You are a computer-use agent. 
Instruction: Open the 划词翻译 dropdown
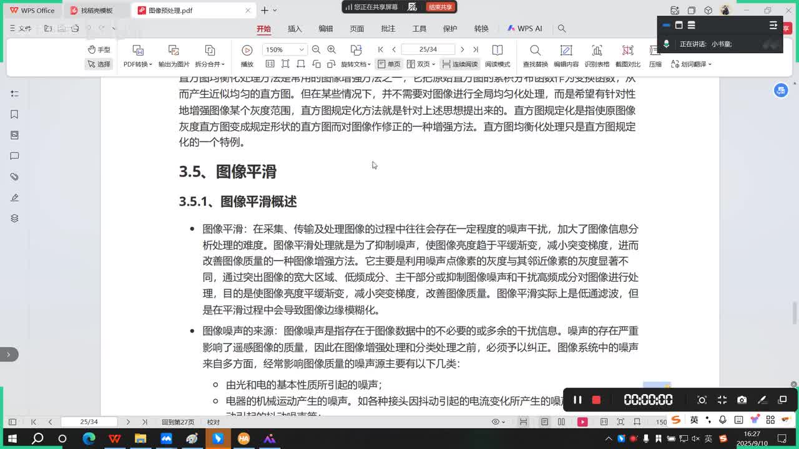tap(692, 64)
